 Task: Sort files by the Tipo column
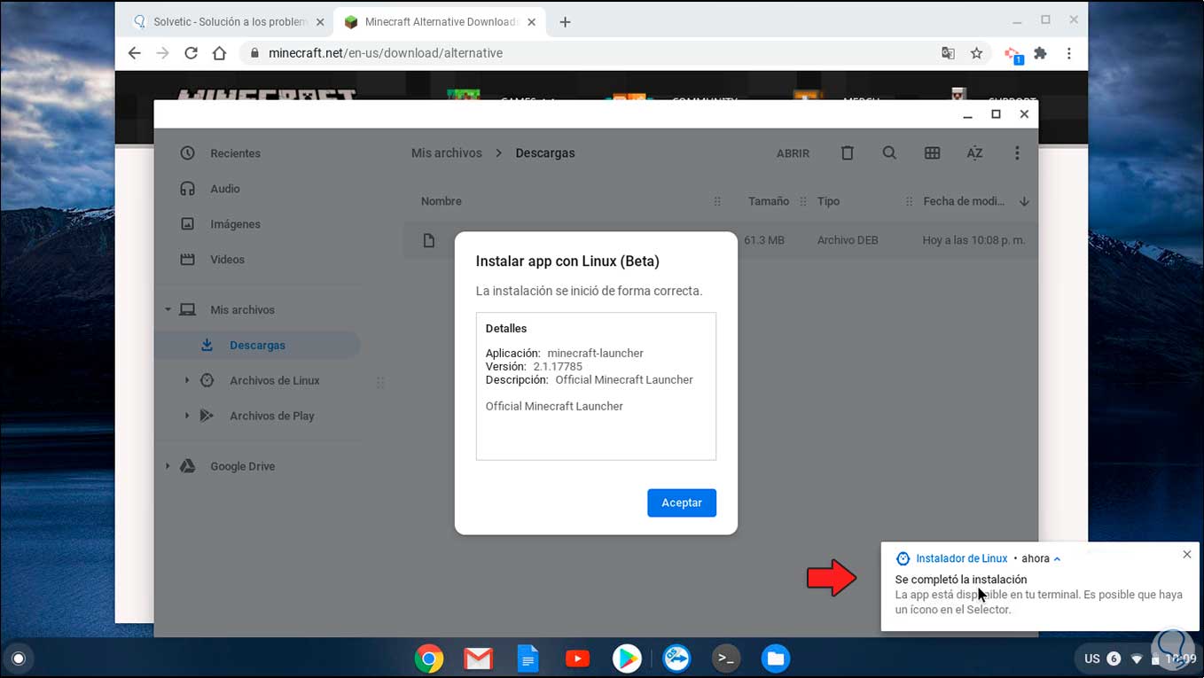[828, 201]
